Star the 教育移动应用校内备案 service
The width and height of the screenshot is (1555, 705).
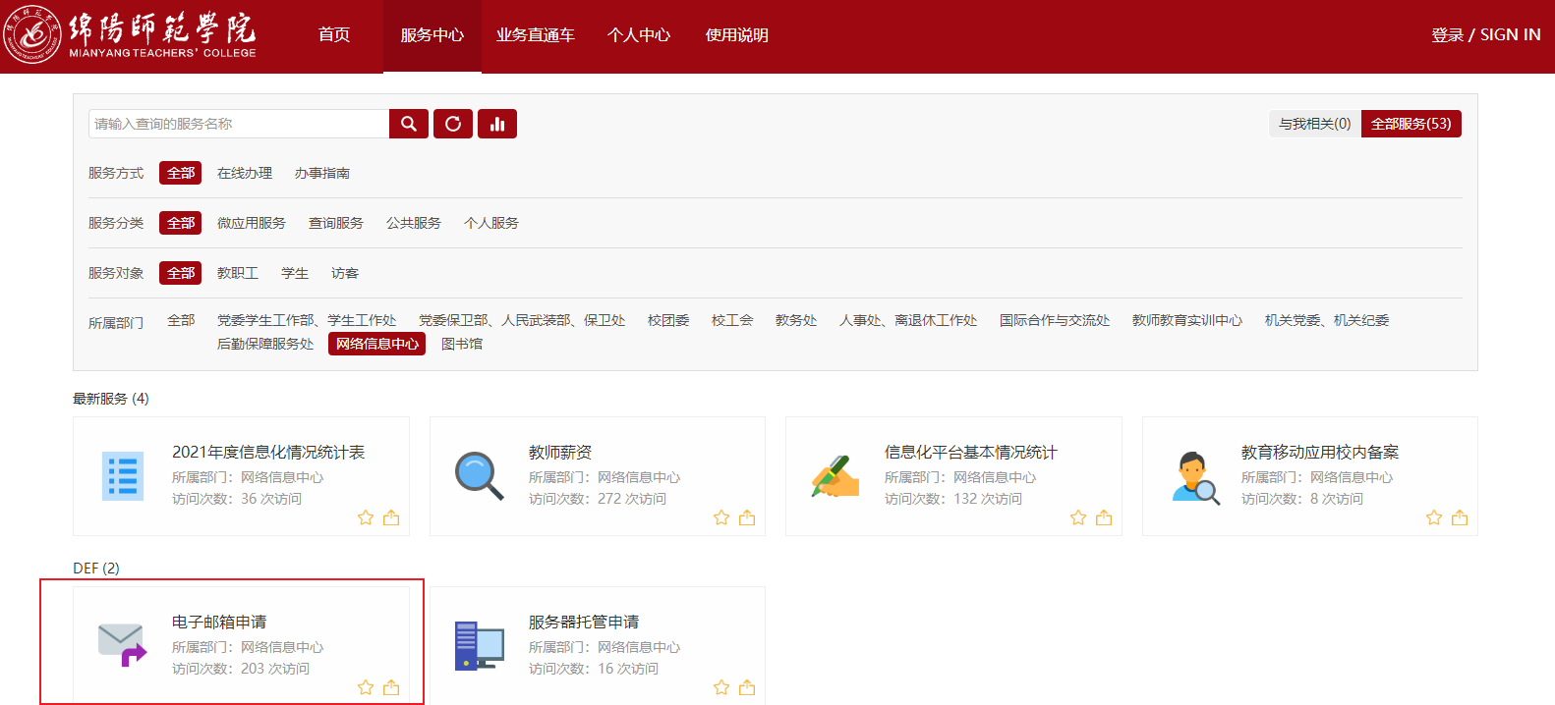1434,517
